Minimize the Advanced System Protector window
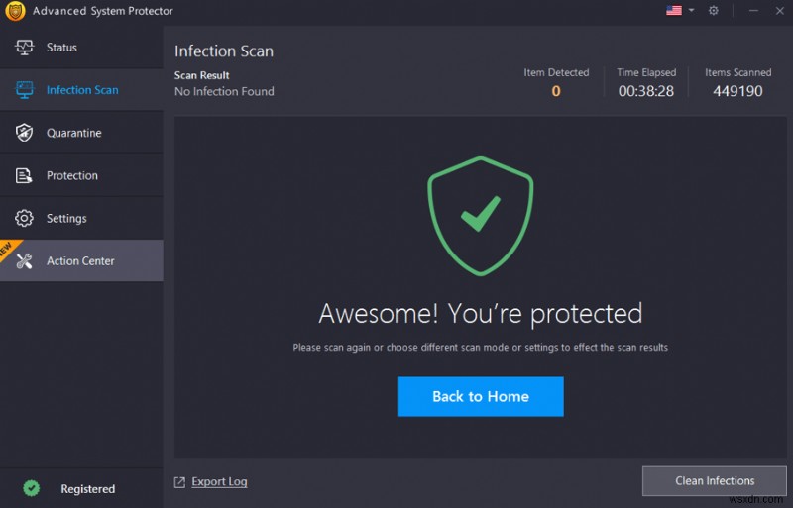Screen dimensions: 793x508 pos(753,10)
